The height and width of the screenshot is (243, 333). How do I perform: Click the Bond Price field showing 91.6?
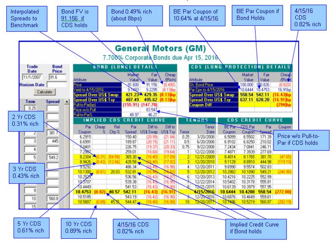[x=57, y=77]
